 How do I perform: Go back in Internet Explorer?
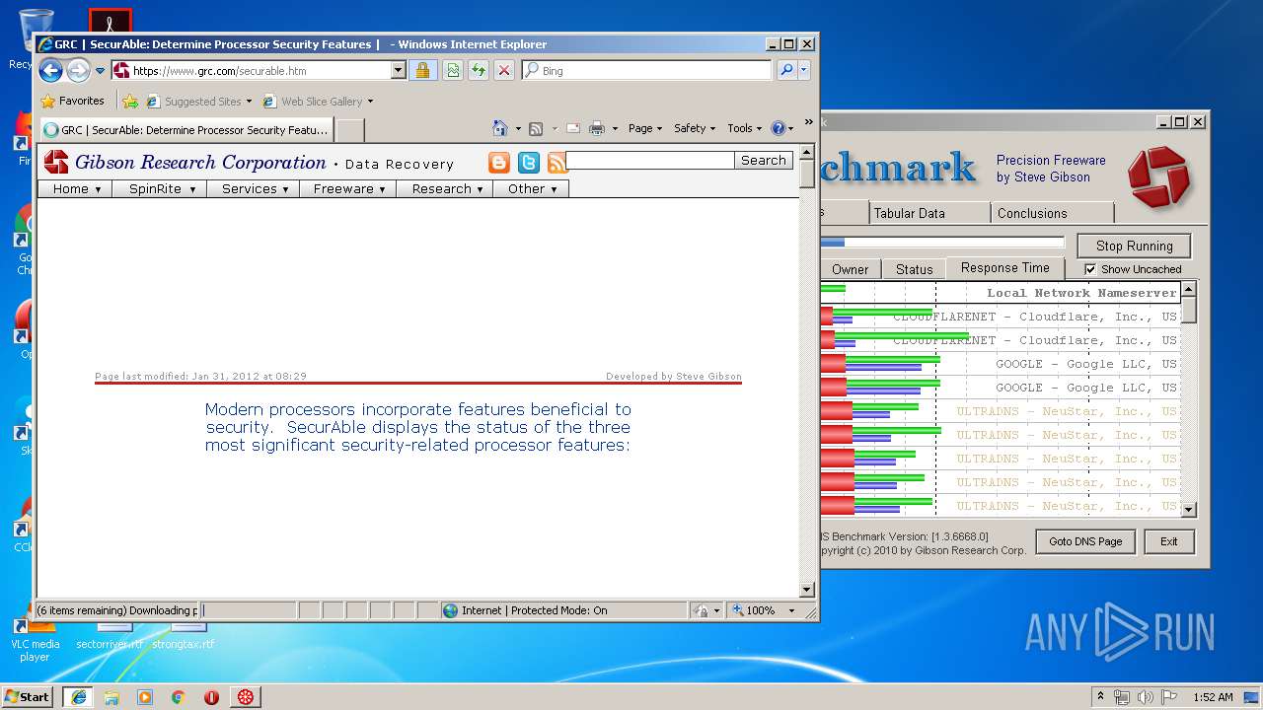(50, 70)
